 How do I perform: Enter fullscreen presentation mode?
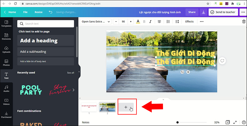tap(235, 122)
